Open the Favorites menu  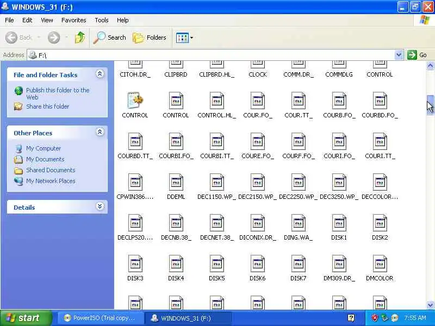[74, 20]
